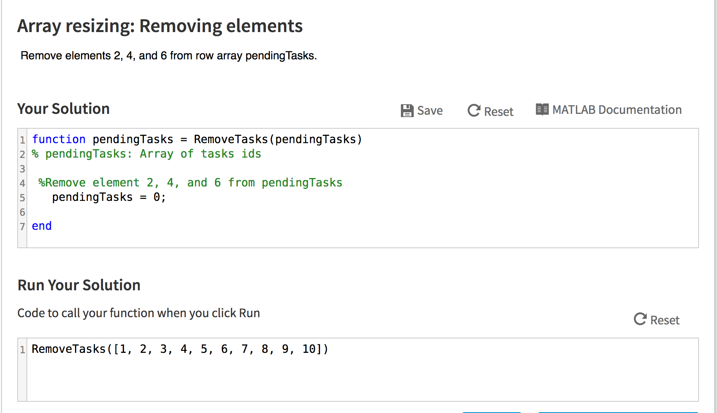This screenshot has width=717, height=413.
Task: Click the Array resizing page title
Action: point(160,26)
